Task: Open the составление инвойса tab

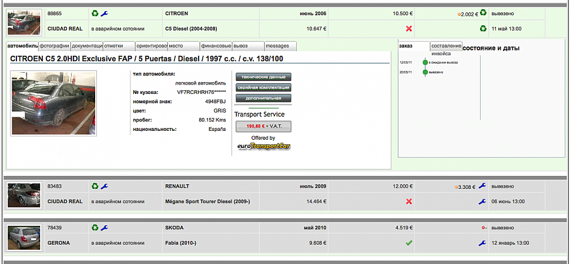Action: click(447, 46)
